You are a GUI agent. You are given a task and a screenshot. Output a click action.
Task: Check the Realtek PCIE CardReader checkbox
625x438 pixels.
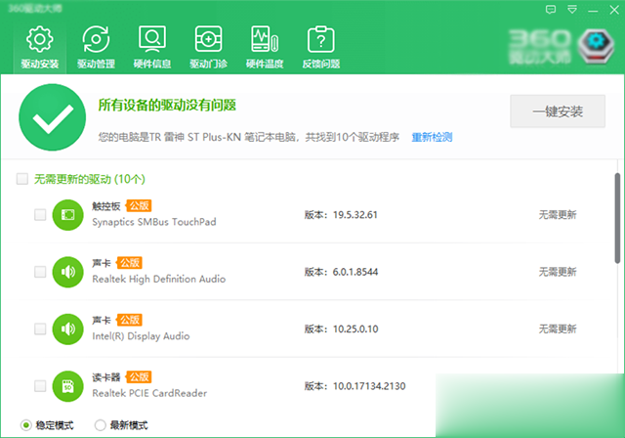click(40, 386)
